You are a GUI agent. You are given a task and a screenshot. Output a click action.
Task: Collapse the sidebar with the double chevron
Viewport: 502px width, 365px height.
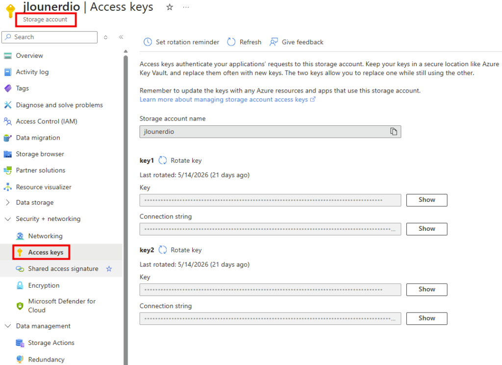pyautogui.click(x=121, y=37)
